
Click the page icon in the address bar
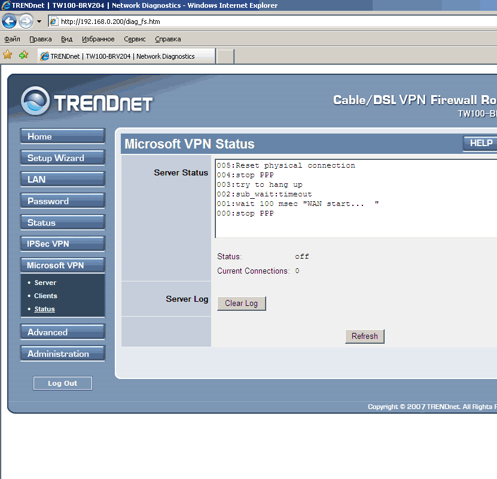pyautogui.click(x=54, y=21)
